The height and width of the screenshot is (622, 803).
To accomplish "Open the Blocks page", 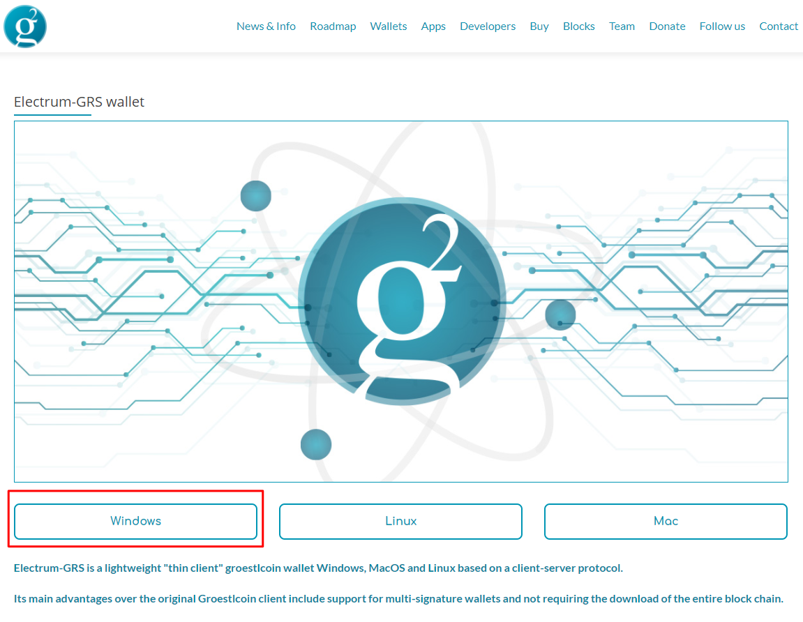I will [579, 26].
